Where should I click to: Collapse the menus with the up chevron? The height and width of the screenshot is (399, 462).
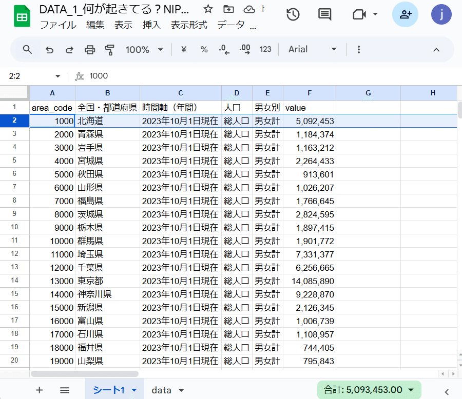click(x=436, y=50)
